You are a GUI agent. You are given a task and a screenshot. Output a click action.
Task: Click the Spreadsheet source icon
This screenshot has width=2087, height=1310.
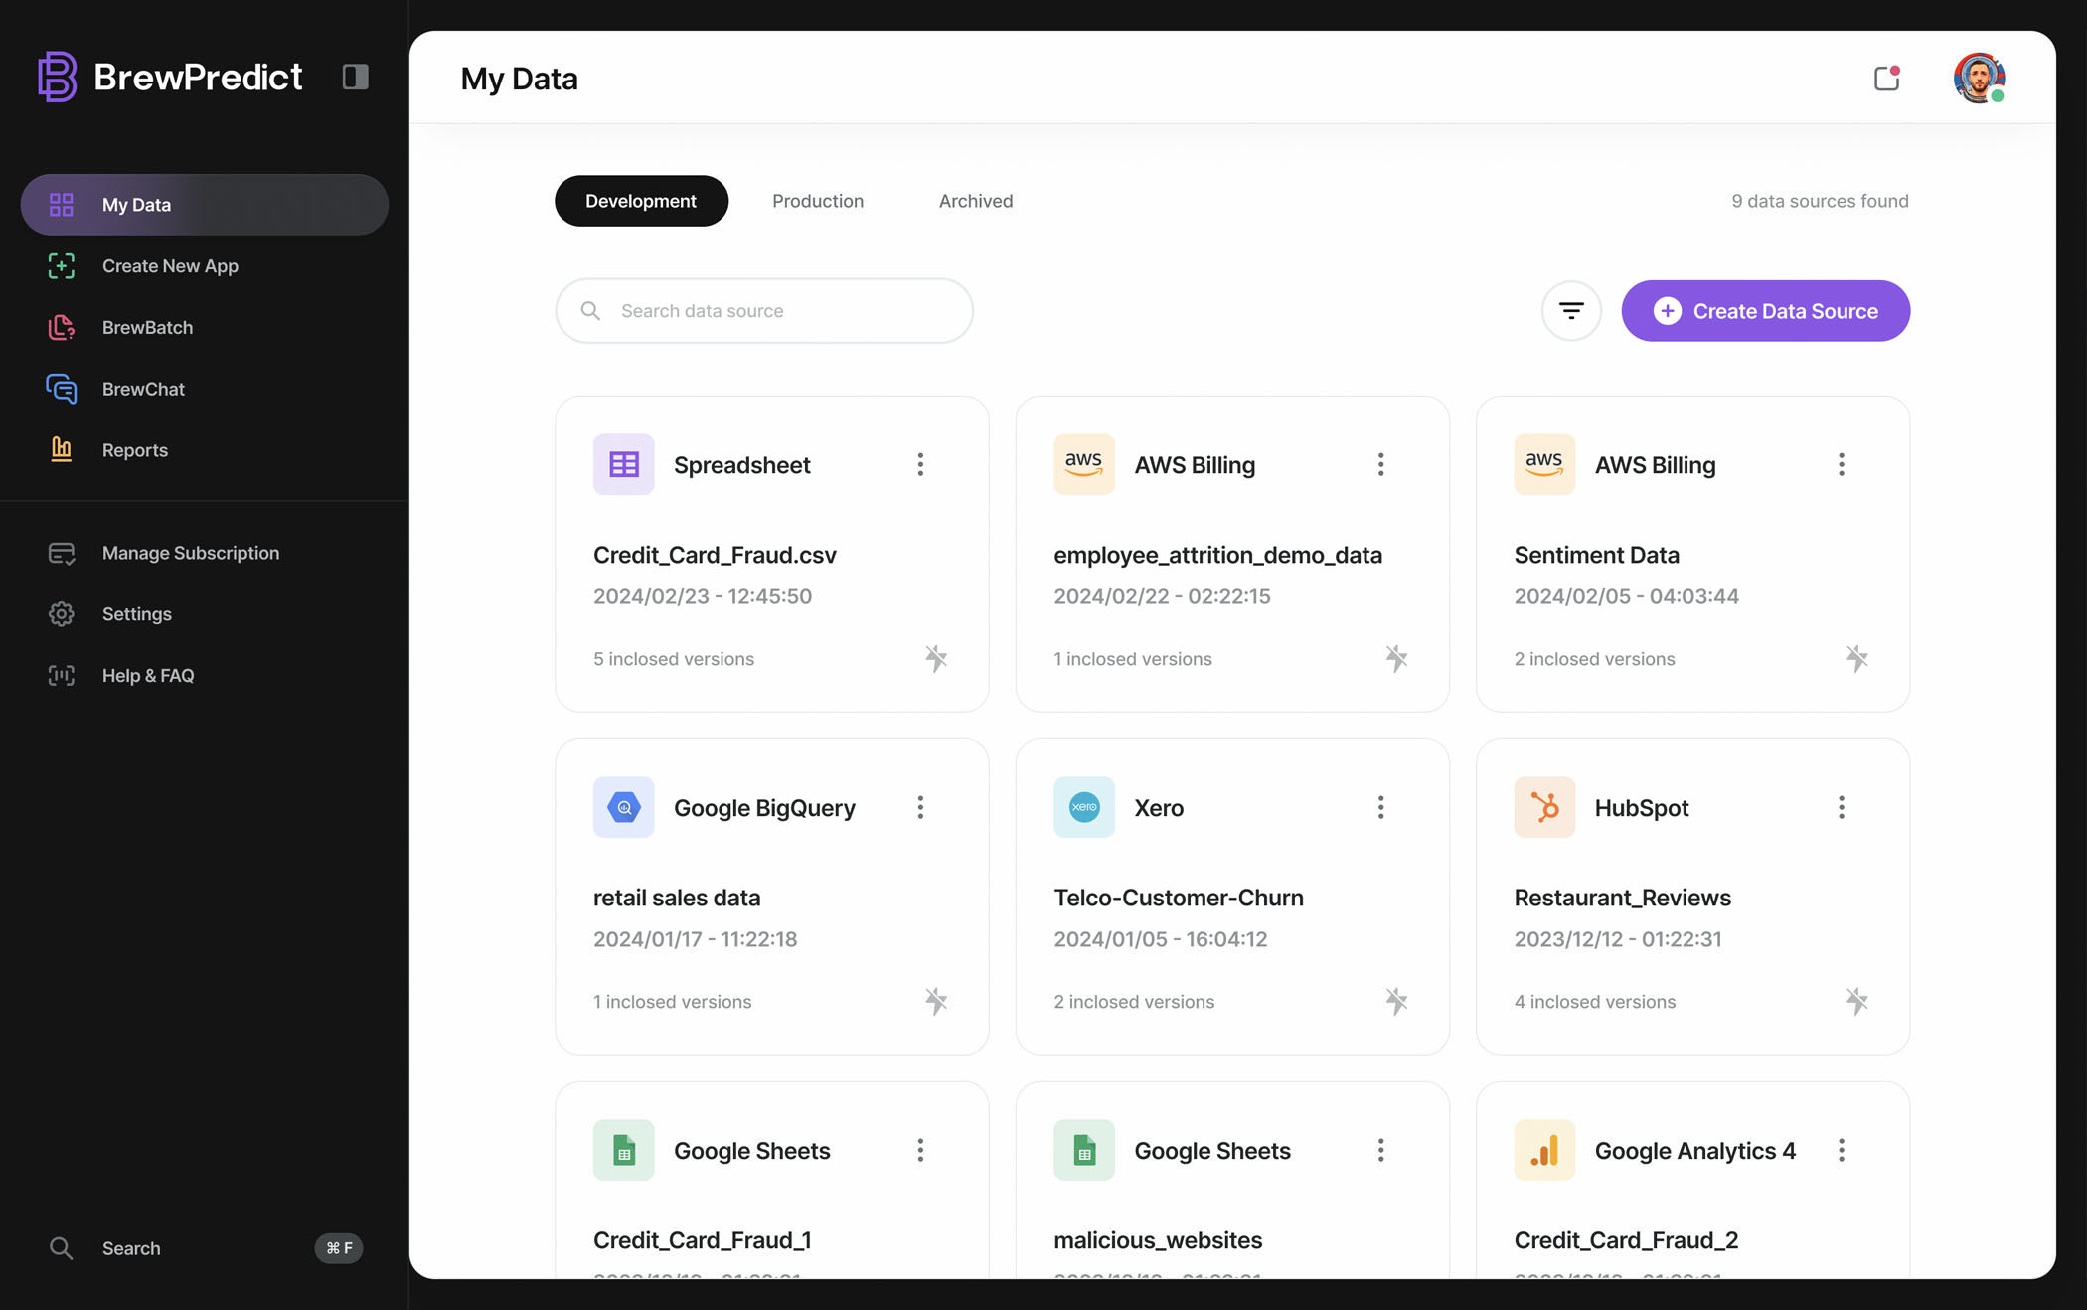coord(624,464)
